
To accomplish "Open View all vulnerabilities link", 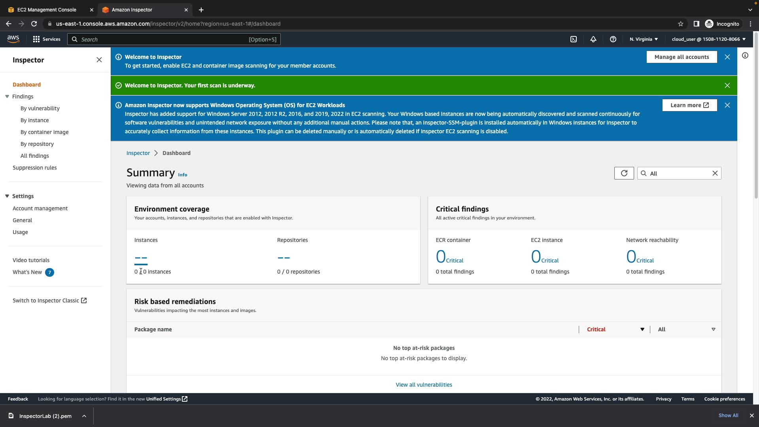I will tap(424, 385).
